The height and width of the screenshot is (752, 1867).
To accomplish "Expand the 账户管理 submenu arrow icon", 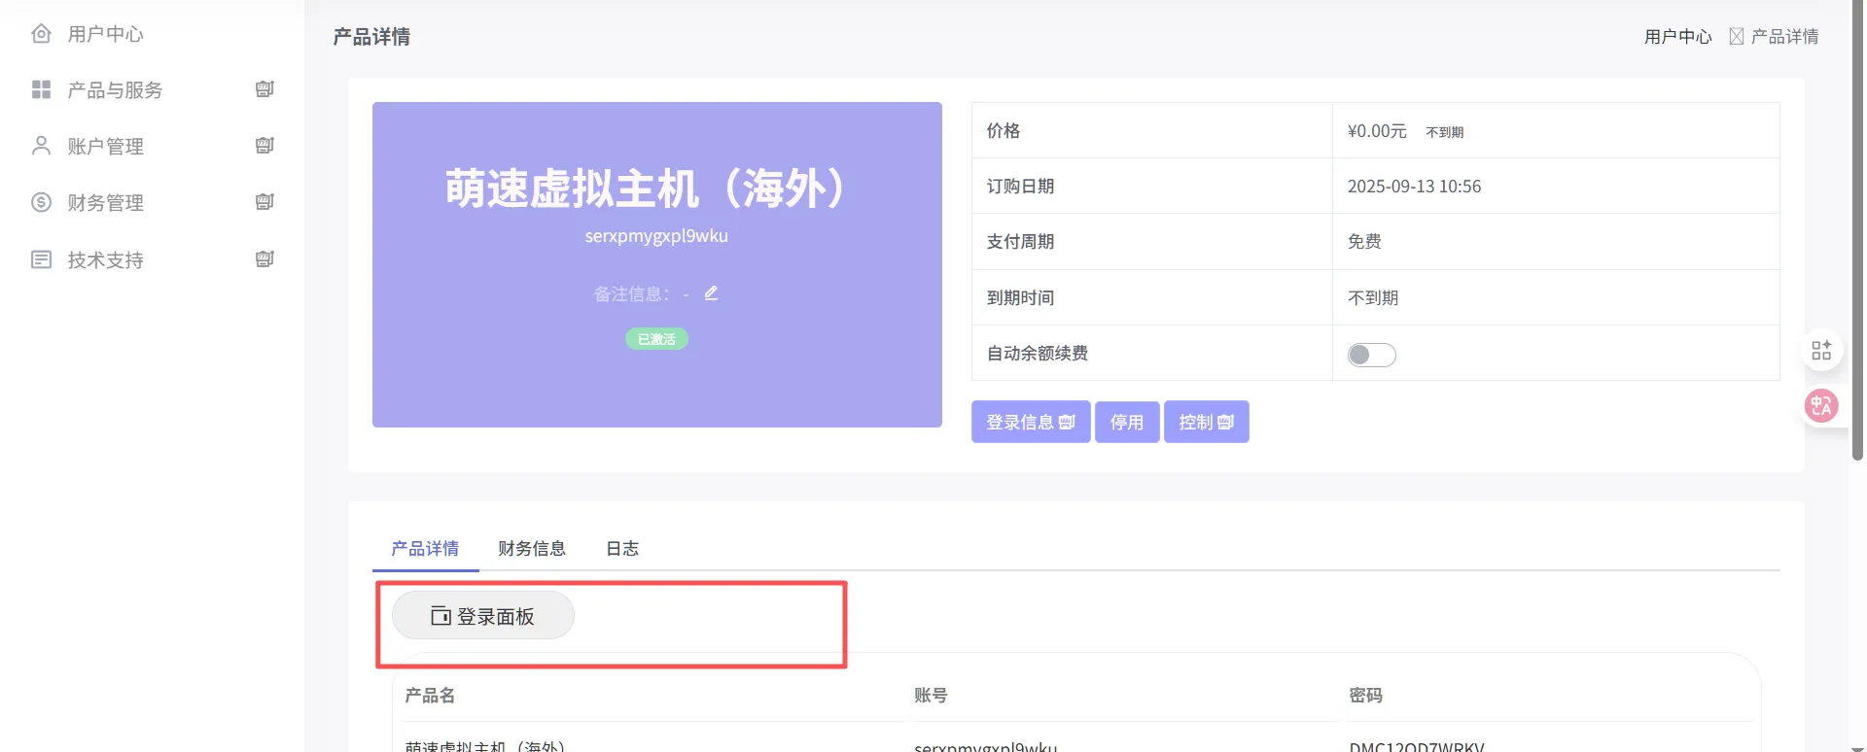I will [x=264, y=146].
